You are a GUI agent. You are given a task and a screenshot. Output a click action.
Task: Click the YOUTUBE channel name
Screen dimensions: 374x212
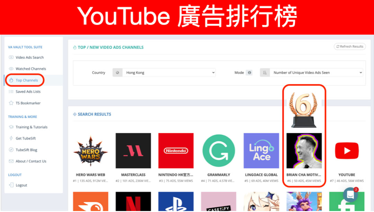point(347,175)
